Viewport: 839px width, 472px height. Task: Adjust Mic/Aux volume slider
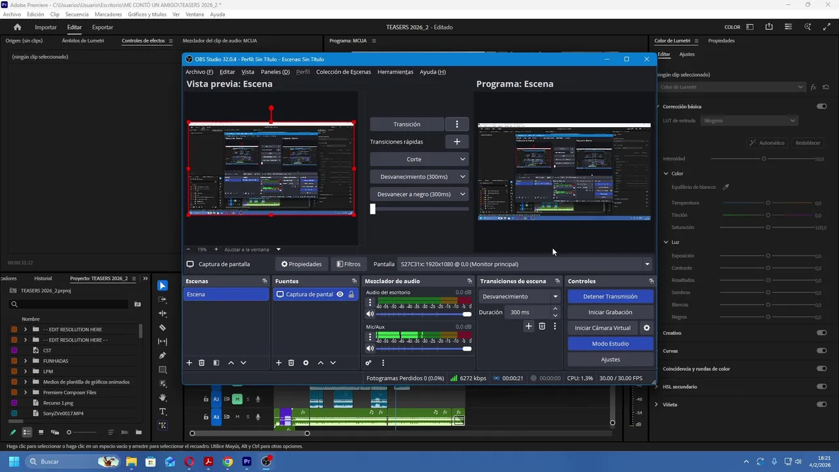click(x=424, y=349)
